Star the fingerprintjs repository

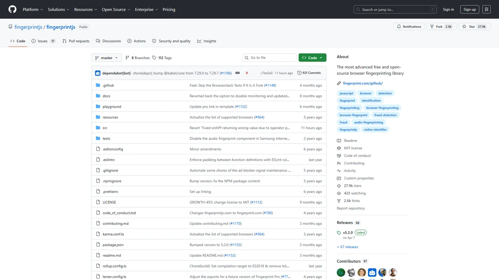[474, 26]
